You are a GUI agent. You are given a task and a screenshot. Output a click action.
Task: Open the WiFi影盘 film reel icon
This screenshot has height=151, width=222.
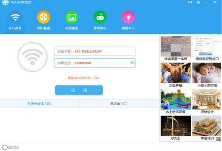point(44,17)
